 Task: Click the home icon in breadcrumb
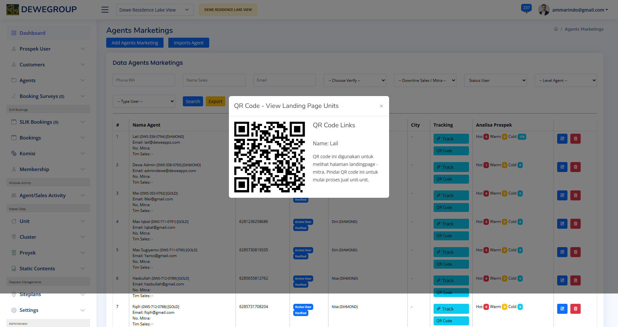(x=556, y=29)
